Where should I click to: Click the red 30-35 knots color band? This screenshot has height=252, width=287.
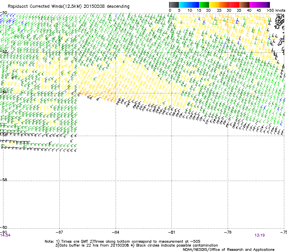(x=234, y=5)
